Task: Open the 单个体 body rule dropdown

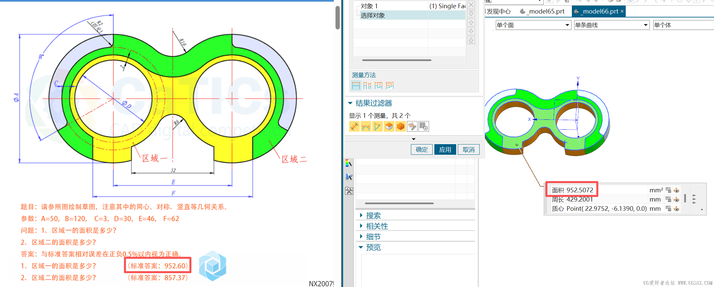Action: (684, 25)
